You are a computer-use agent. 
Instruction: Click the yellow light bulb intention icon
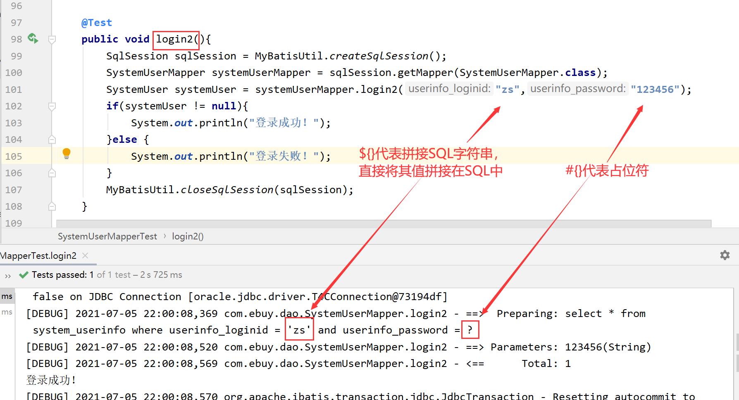click(x=66, y=154)
